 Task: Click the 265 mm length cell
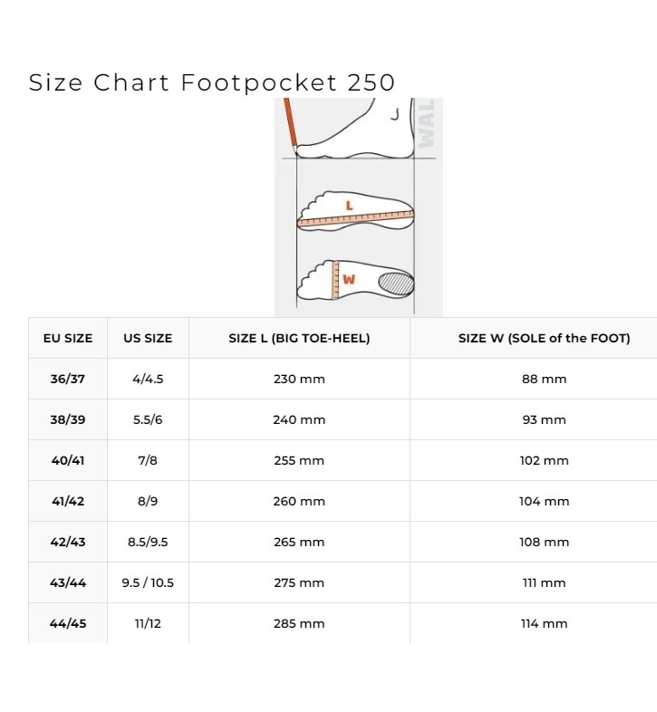pyautogui.click(x=299, y=542)
